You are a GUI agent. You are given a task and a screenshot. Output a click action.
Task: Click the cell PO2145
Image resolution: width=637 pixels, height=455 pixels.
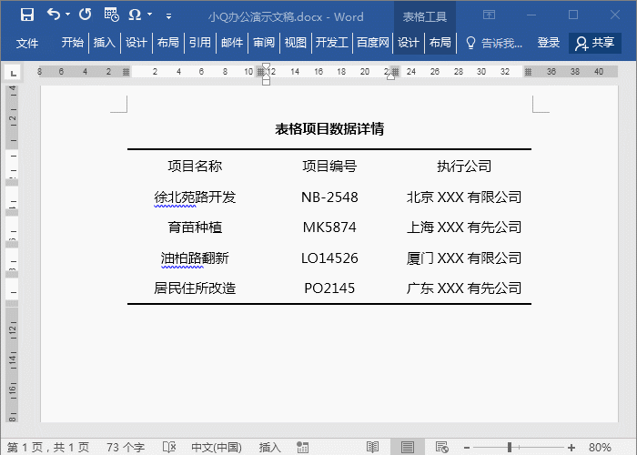(x=329, y=288)
